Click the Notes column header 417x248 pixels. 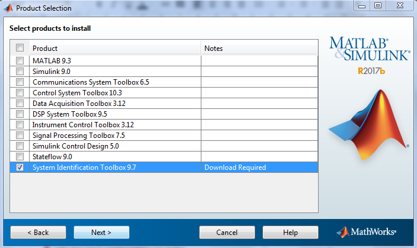point(259,49)
